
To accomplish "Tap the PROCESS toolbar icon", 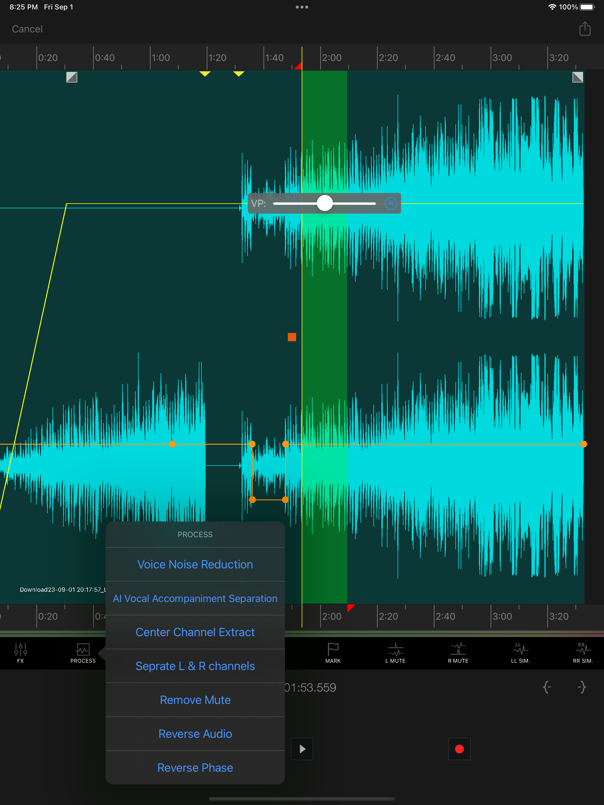I will [x=83, y=653].
